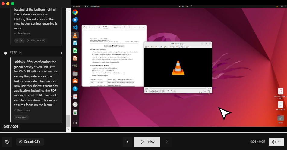Click the VLC play button
This screenshot has height=150, width=287.
(146, 91)
